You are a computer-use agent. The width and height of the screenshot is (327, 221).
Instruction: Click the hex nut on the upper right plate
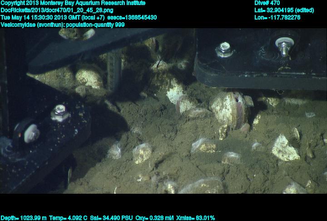pos(224,49)
